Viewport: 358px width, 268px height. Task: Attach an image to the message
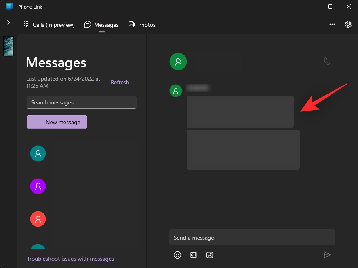click(210, 255)
